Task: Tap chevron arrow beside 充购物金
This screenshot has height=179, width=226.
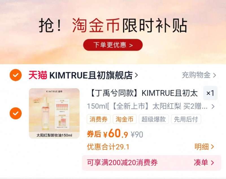Action: [214, 75]
